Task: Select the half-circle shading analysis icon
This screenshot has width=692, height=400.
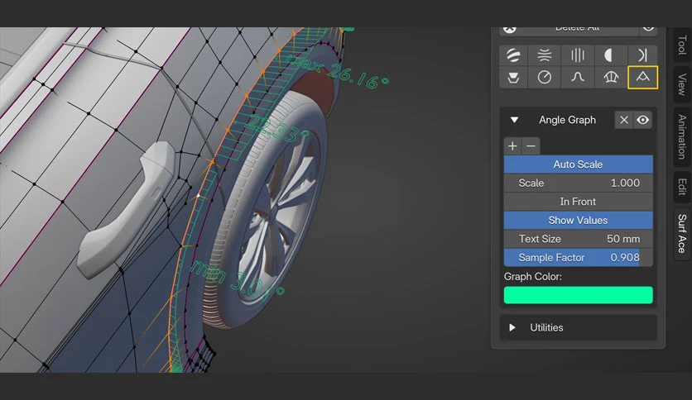Action: (610, 55)
